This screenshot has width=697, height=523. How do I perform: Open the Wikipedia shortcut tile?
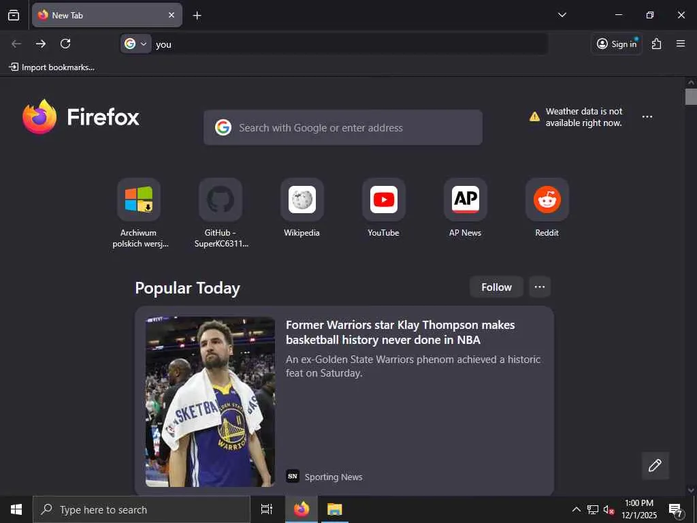[x=302, y=208]
